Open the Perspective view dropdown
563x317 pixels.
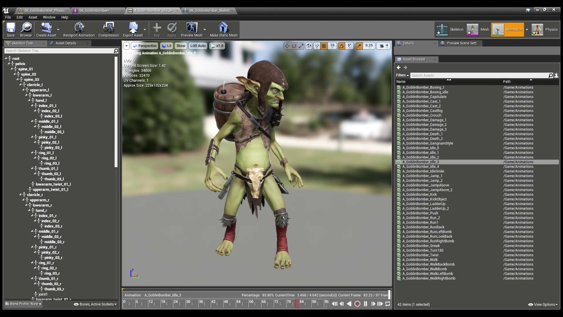tap(144, 46)
